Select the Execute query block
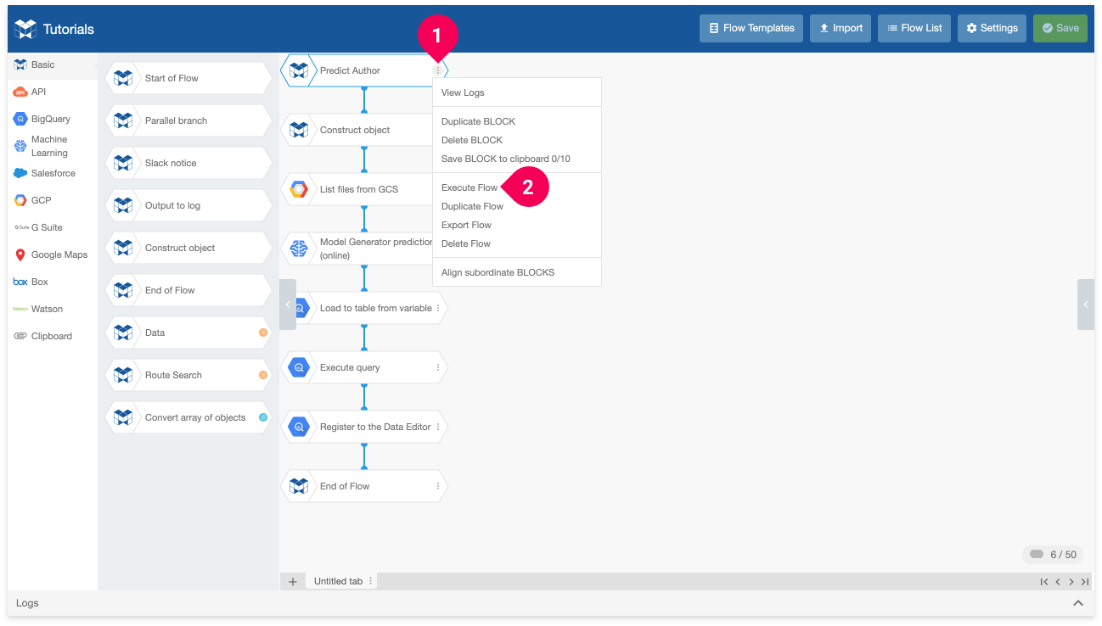This screenshot has width=1102, height=626. click(363, 367)
